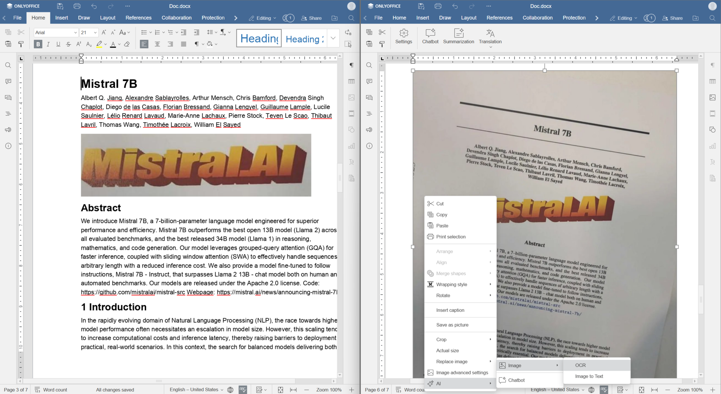The height and width of the screenshot is (394, 721).
Task: Select the Copy style painter tool
Action: click(x=21, y=44)
